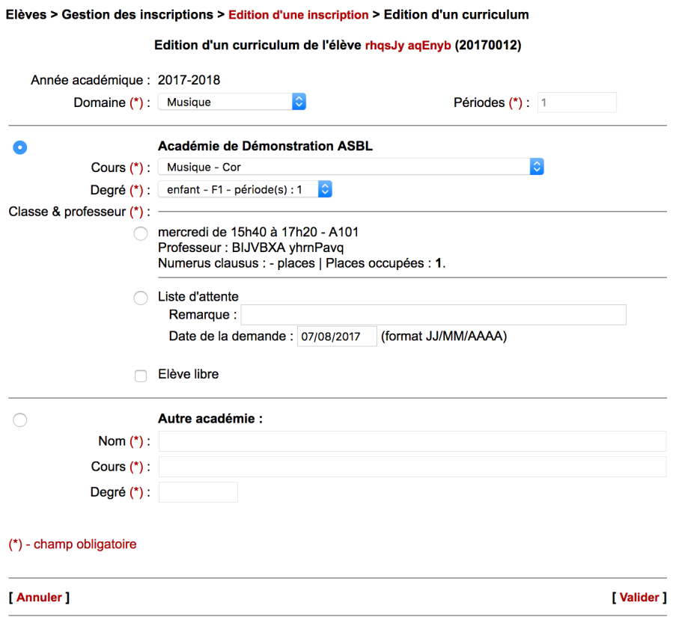Screen dimensions: 673x623
Task: Click the Périodes input field
Action: 576,102
